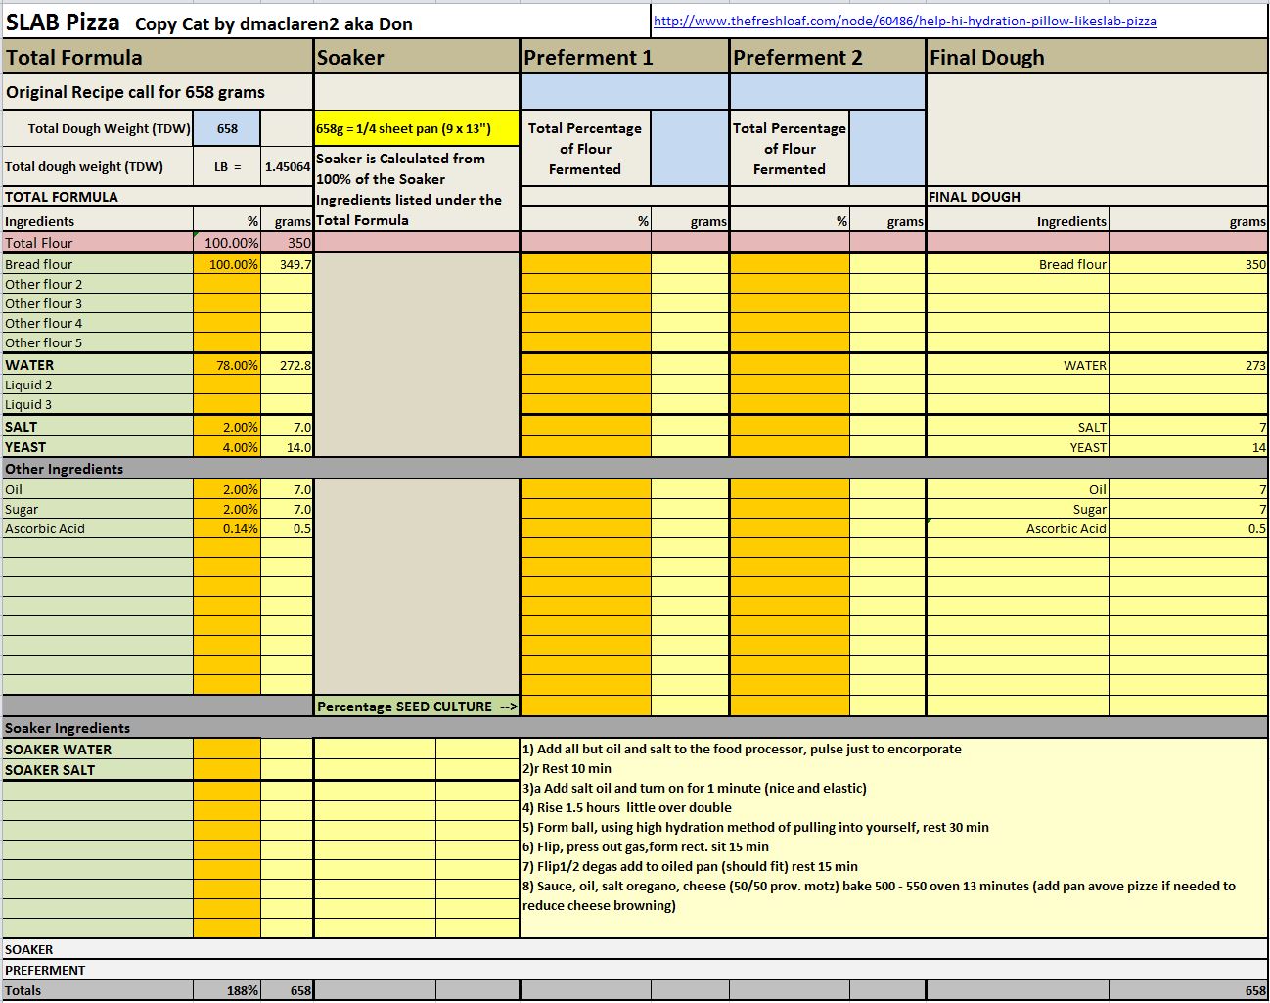The width and height of the screenshot is (1270, 1003).
Task: Select the LB value cell showing 1.45064
Action: (287, 166)
